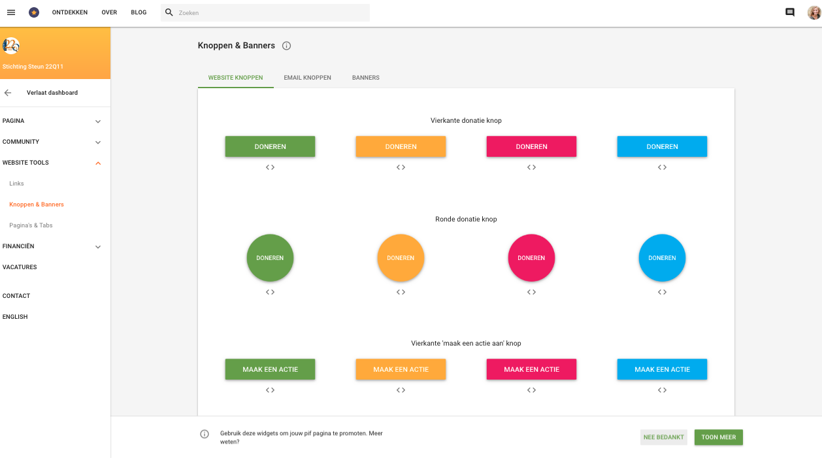Click the Nee bedankt button

[664, 437]
